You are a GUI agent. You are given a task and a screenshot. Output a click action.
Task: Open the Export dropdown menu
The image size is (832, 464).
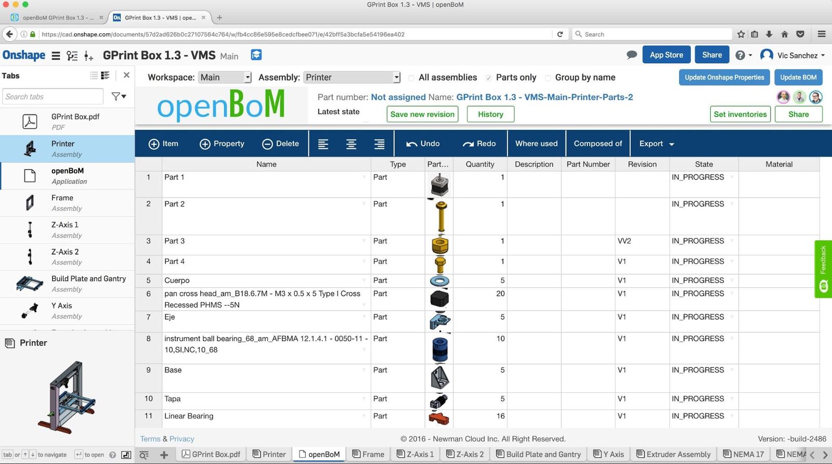pos(656,144)
